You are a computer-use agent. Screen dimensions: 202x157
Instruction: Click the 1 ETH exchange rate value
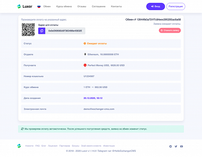(x=95, y=87)
